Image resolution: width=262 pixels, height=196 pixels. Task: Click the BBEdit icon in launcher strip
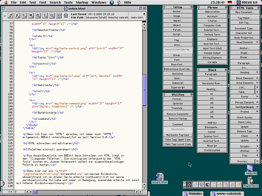[x=189, y=185]
